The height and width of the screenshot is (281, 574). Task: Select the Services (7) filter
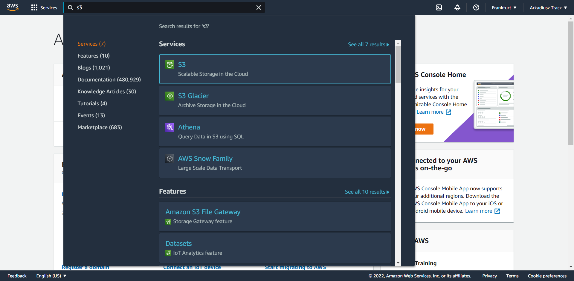click(x=91, y=44)
